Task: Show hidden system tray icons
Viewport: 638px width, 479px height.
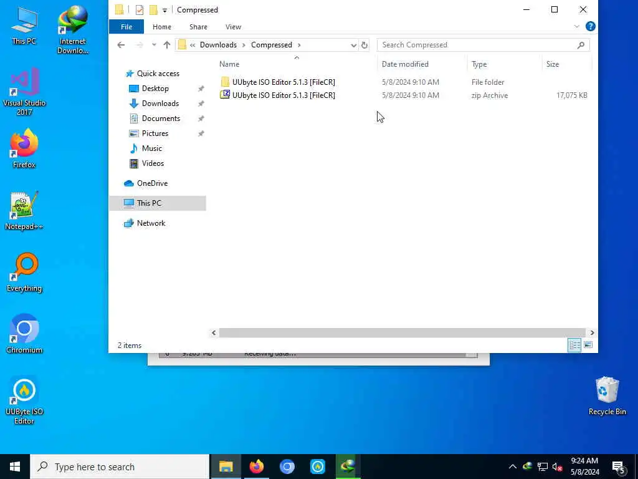Action: 513,467
